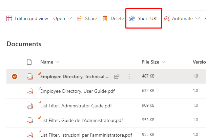Open Employee Directory. User Guide.pdf
The height and width of the screenshot is (139, 206).
pyautogui.click(x=78, y=91)
